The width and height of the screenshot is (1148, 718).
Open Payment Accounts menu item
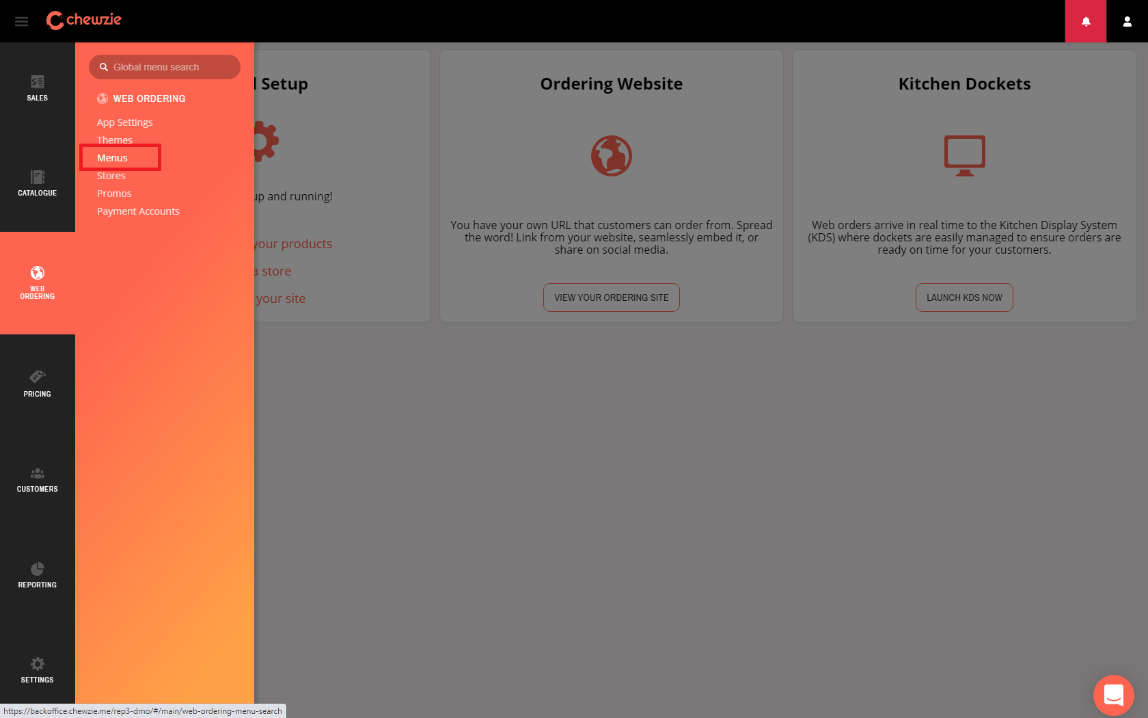point(138,211)
